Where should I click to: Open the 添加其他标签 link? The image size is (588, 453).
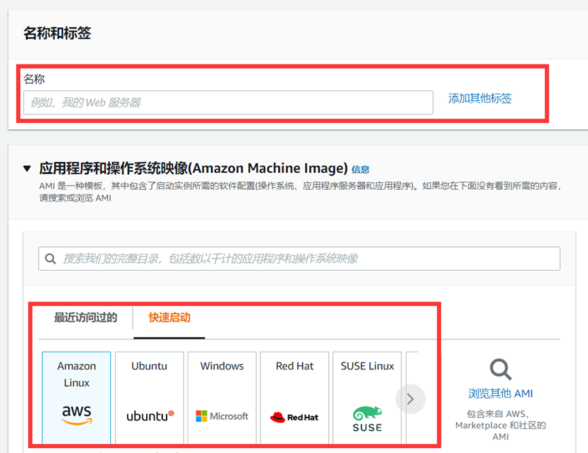[x=480, y=99]
